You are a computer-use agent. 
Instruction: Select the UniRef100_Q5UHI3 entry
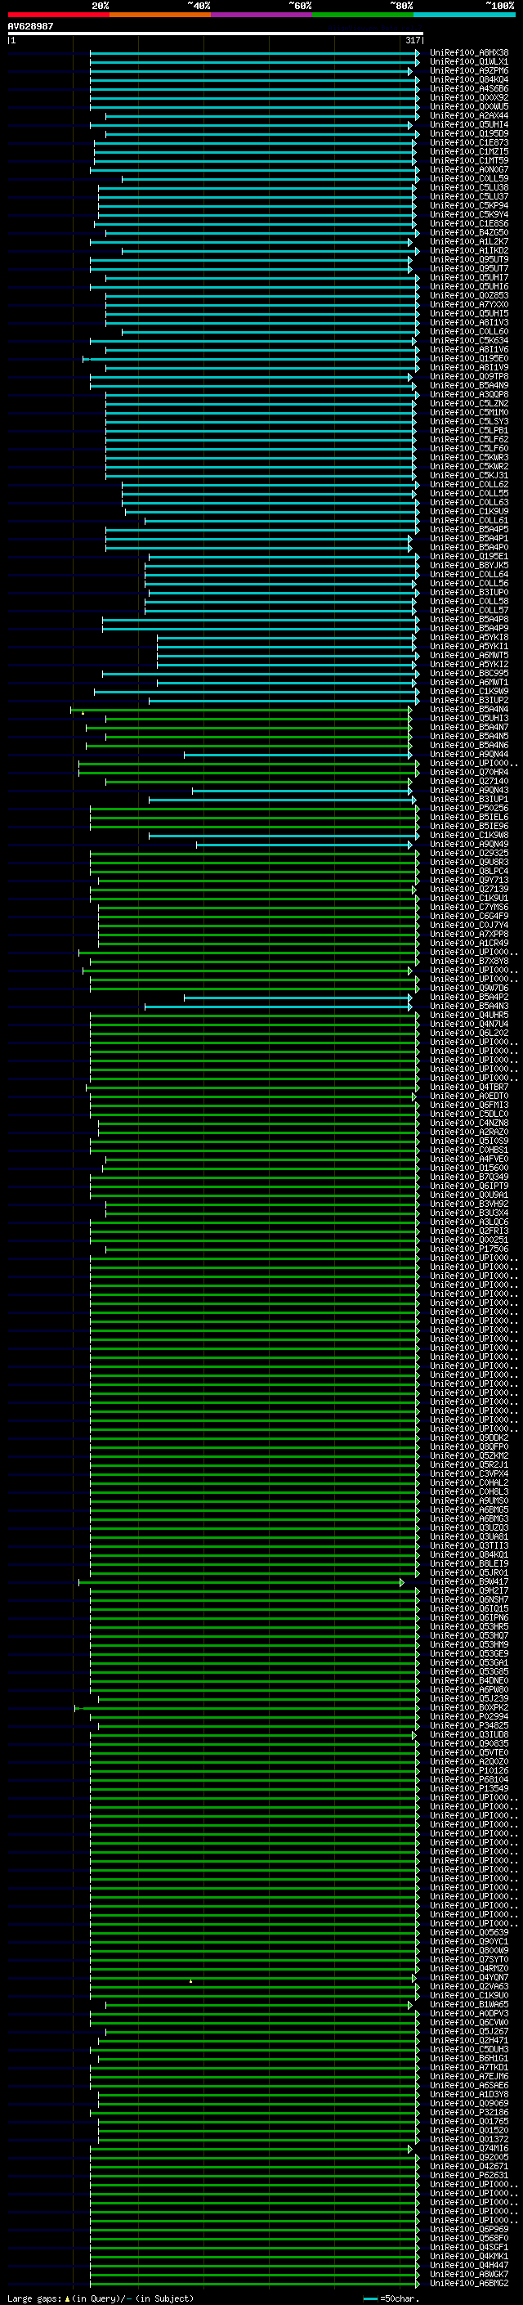469,719
